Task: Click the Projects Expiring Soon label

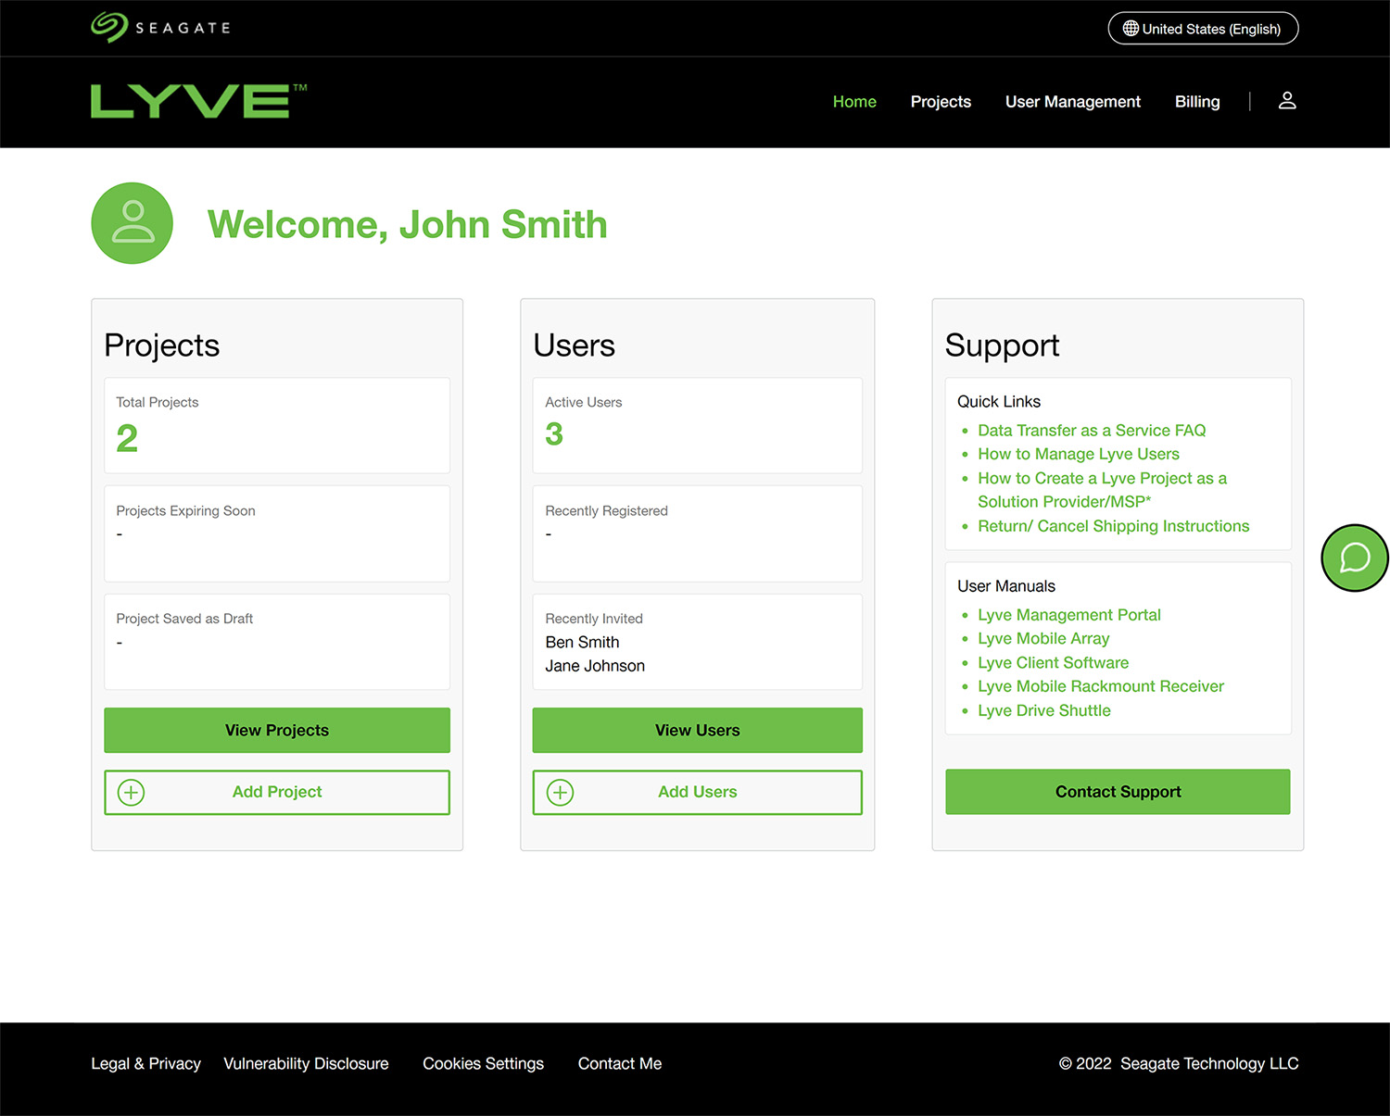Action: pyautogui.click(x=185, y=511)
